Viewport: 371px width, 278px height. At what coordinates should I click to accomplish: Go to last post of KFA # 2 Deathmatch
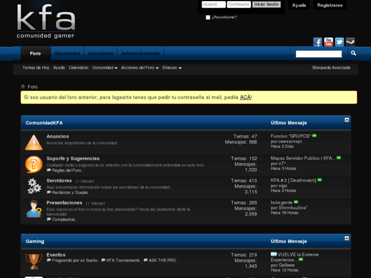coord(319,180)
